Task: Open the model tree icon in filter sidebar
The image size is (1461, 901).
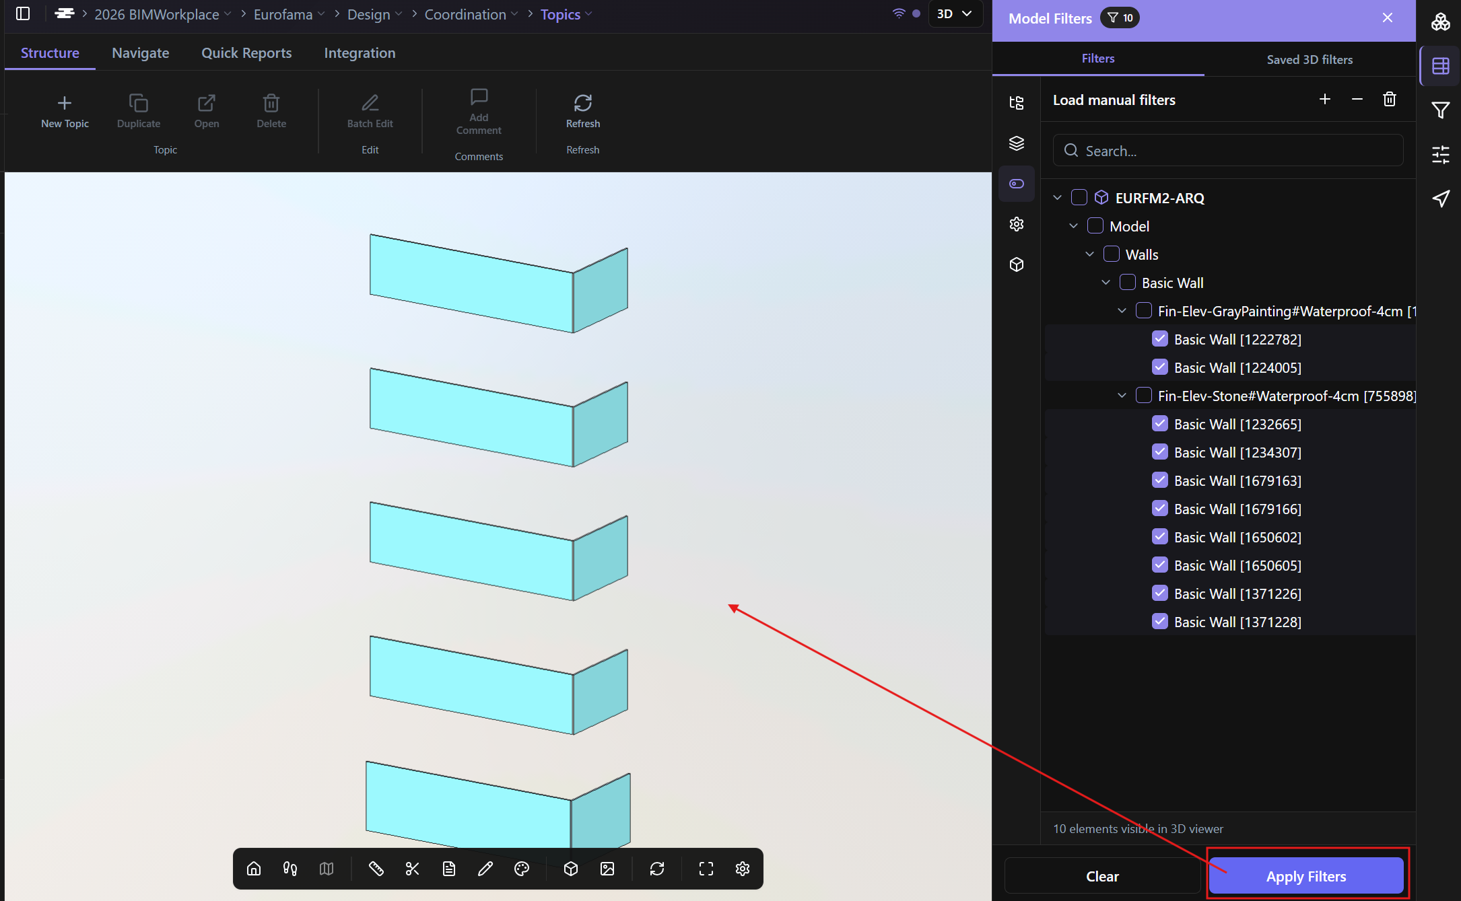Action: click(x=1017, y=102)
